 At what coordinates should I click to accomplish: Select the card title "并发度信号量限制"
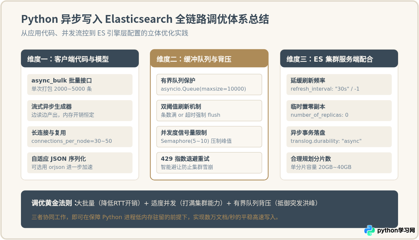184,133
